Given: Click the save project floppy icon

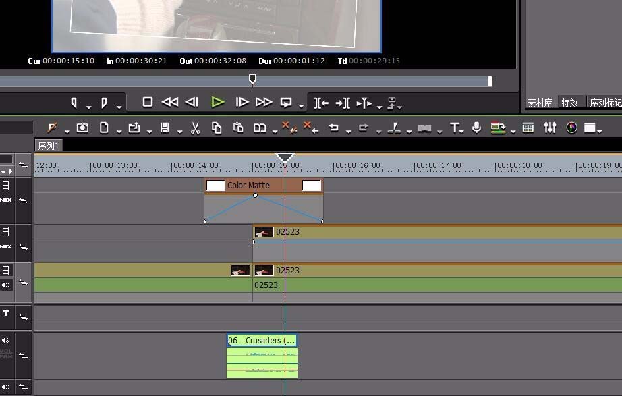Looking at the screenshot, I should [x=165, y=128].
